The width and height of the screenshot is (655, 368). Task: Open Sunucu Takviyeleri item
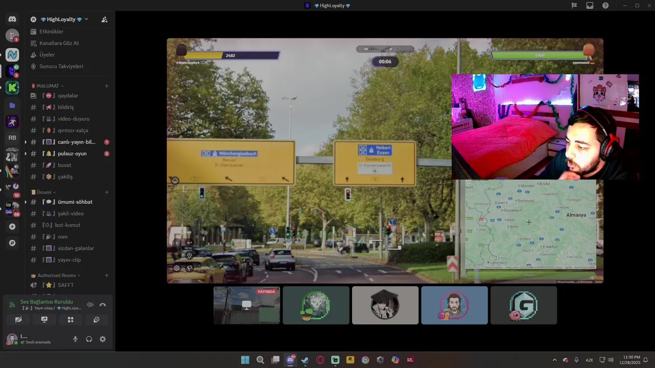coord(70,66)
